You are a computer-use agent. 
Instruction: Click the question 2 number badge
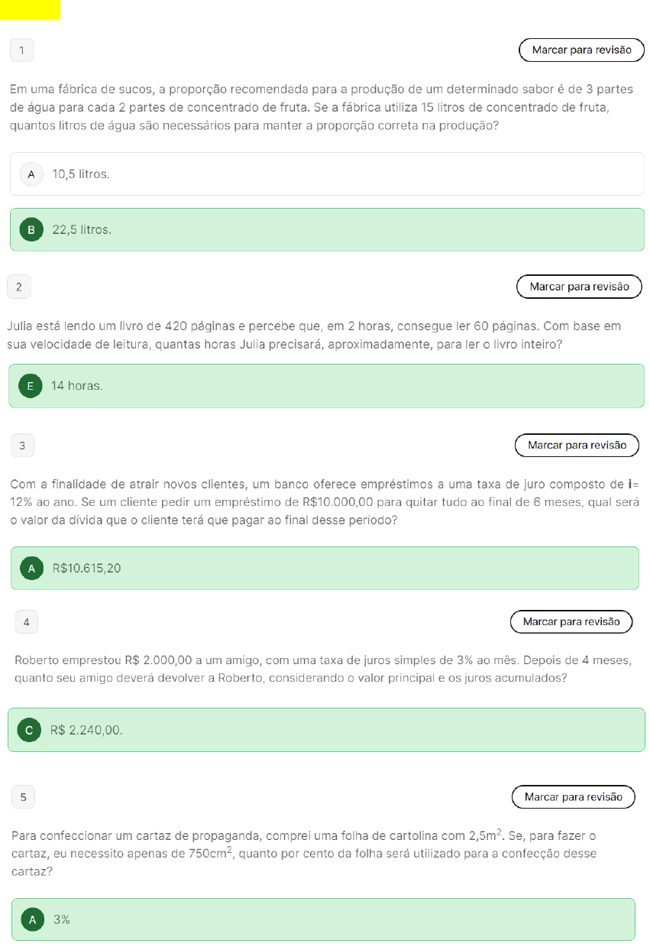click(19, 287)
